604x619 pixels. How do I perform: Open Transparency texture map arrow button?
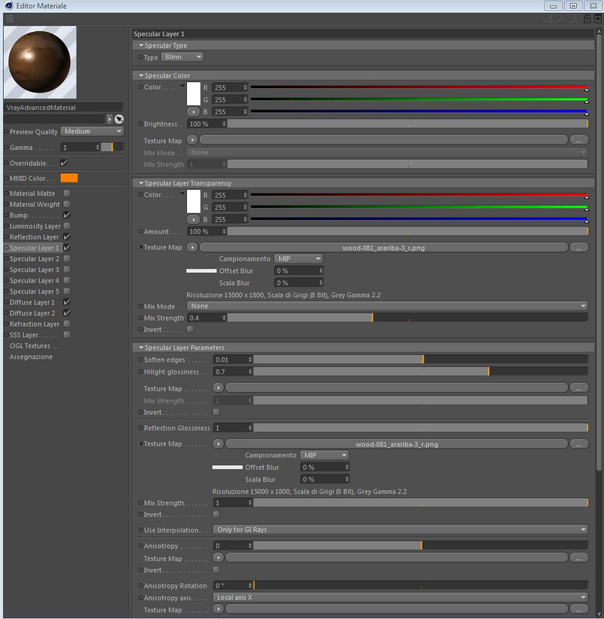click(192, 247)
